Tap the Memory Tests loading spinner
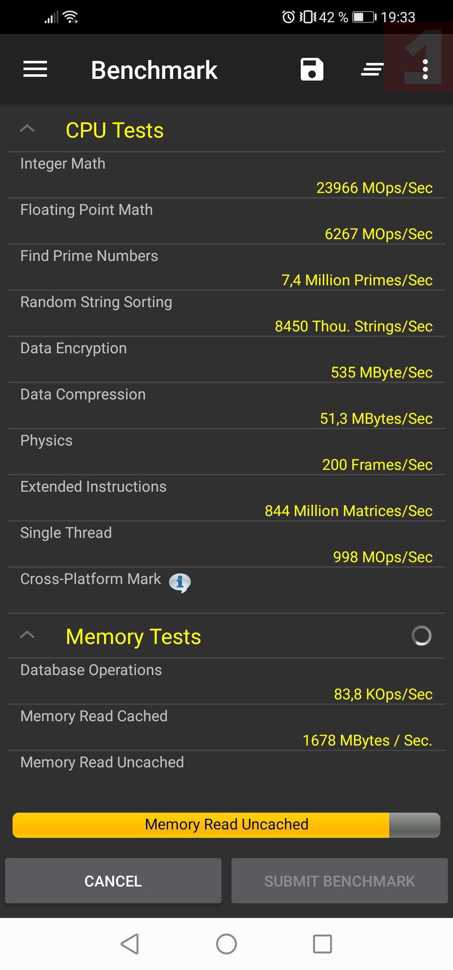 pyautogui.click(x=421, y=636)
